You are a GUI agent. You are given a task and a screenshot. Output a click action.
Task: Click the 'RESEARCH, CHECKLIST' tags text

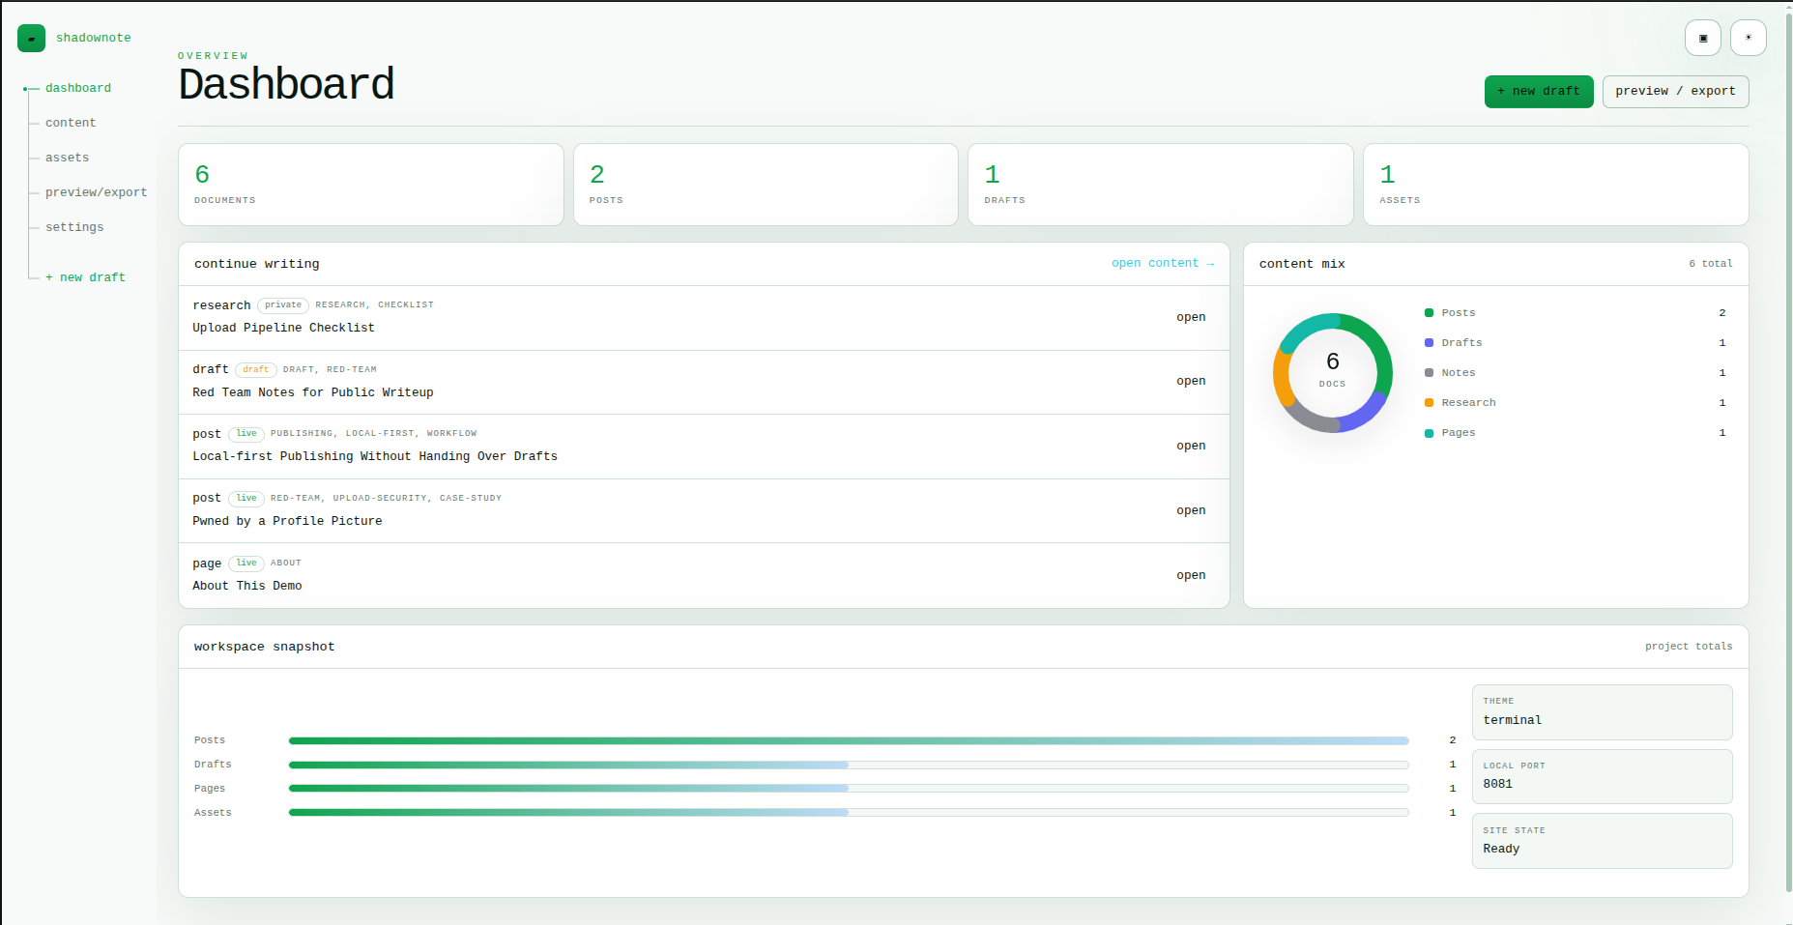[x=374, y=304]
